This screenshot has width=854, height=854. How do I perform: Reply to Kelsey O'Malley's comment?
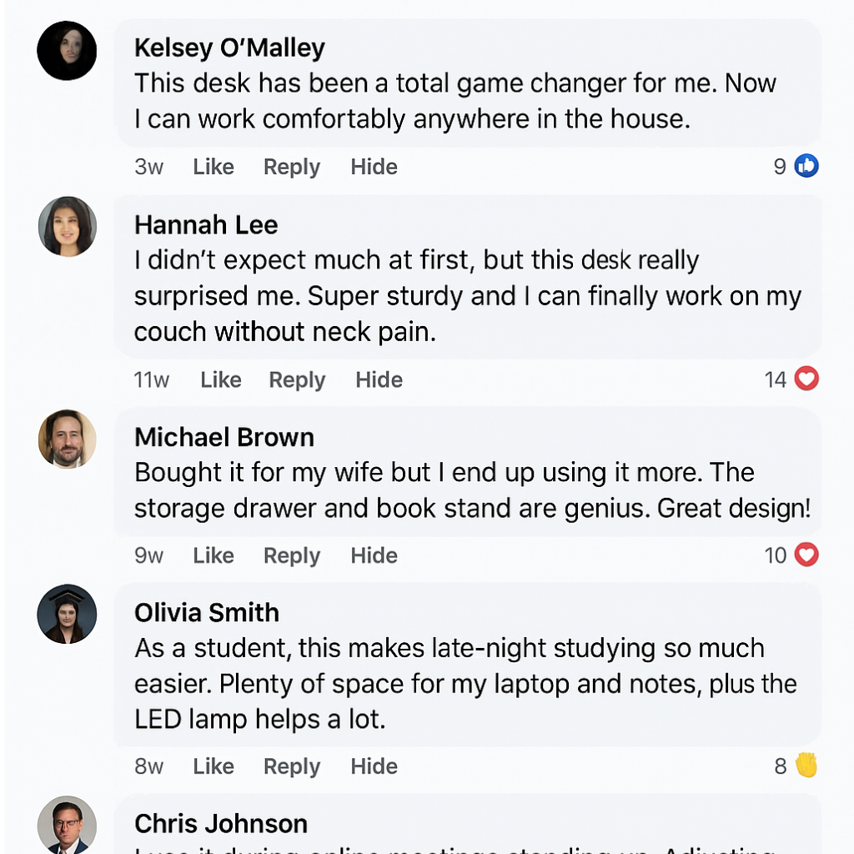click(292, 167)
